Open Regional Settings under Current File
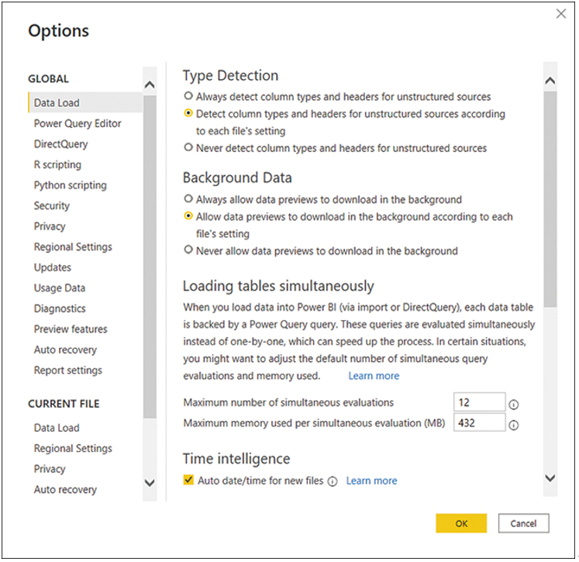This screenshot has height=562, width=579. point(73,448)
